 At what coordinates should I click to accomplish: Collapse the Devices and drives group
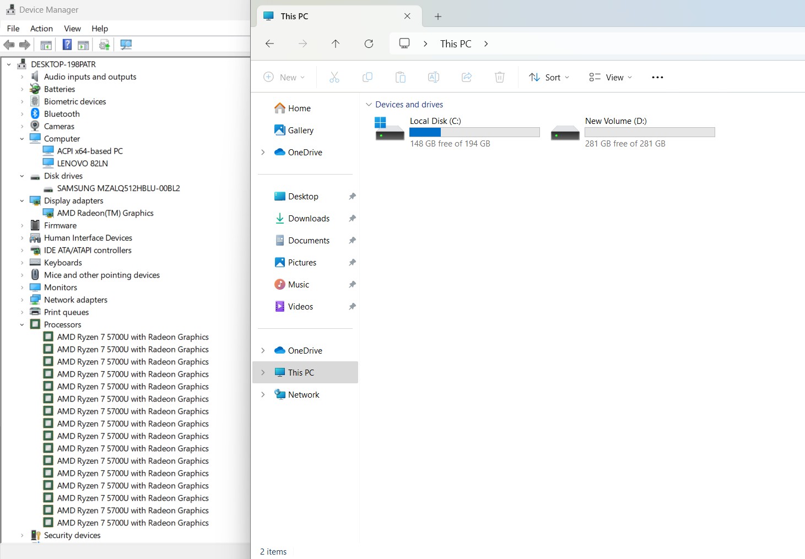(369, 105)
